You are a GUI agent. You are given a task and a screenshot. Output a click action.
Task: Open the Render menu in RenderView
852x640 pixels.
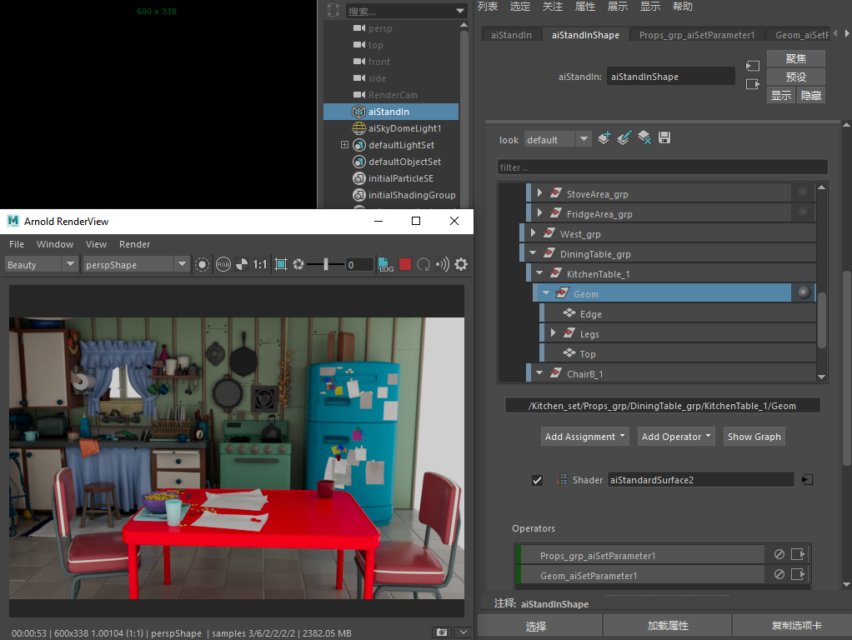134,244
